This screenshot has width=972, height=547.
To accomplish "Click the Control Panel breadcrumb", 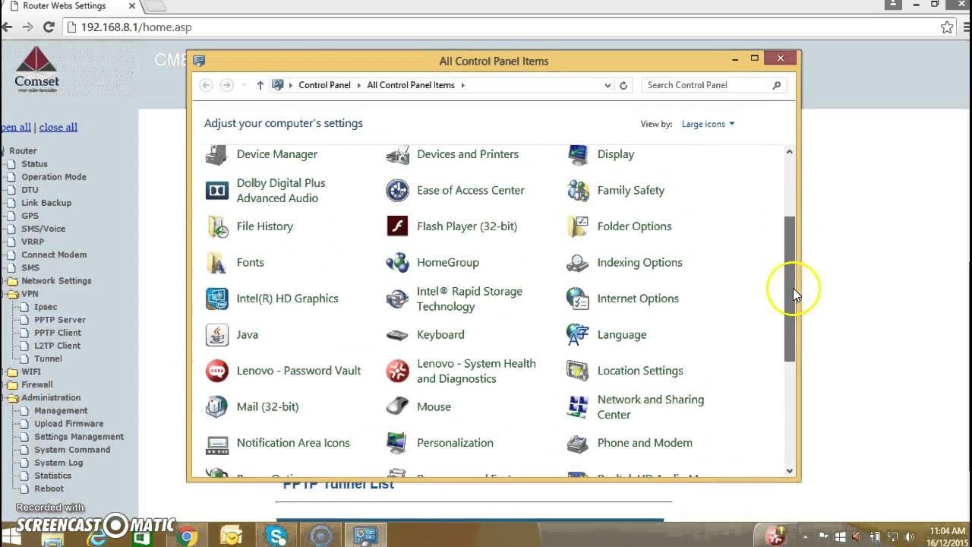I will pos(324,85).
